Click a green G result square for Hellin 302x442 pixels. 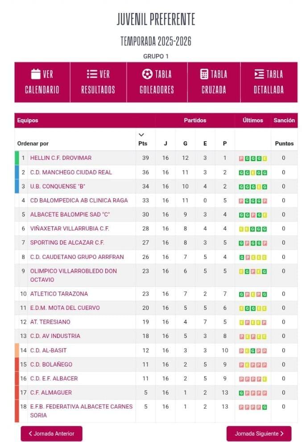[x=248, y=158]
